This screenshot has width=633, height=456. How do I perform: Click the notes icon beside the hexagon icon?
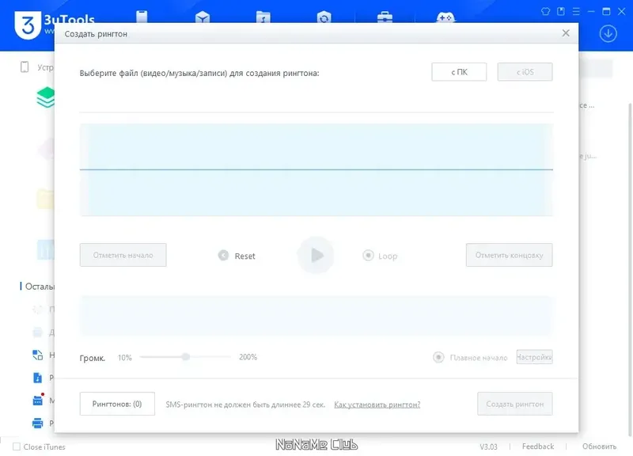[561, 12]
